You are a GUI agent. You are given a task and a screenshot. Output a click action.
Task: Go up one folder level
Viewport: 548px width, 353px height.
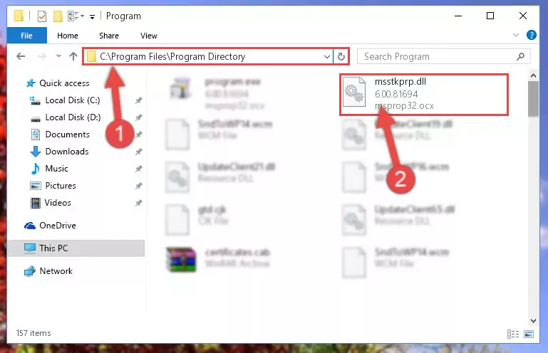point(73,56)
